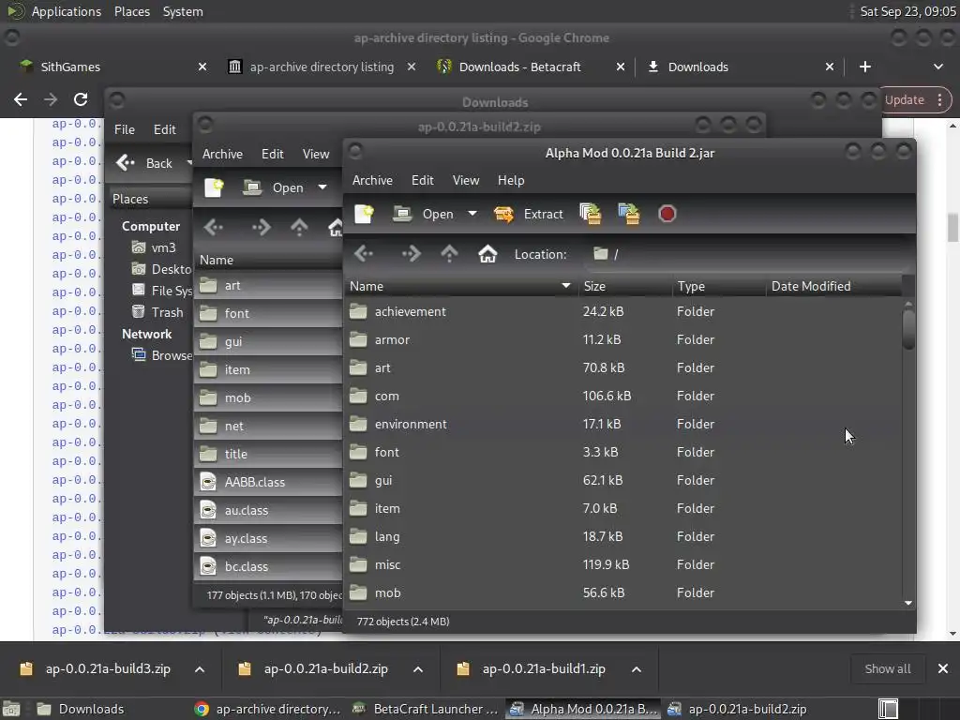Viewport: 960px width, 720px height.
Task: Select the lang folder
Action: coord(623,537)
